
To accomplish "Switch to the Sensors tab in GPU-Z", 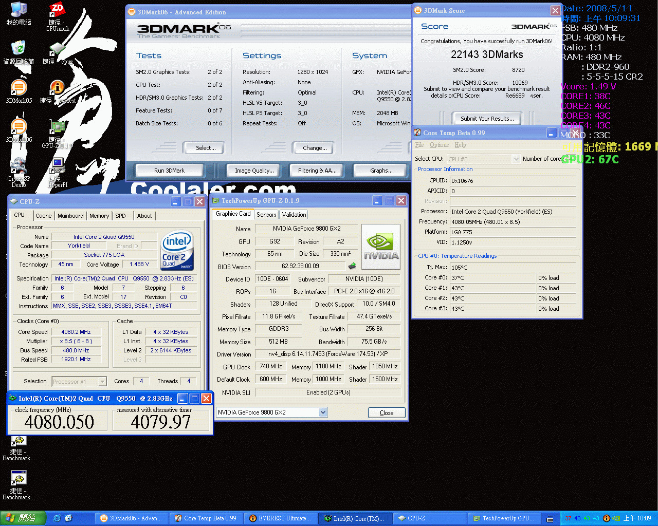I will [x=266, y=215].
